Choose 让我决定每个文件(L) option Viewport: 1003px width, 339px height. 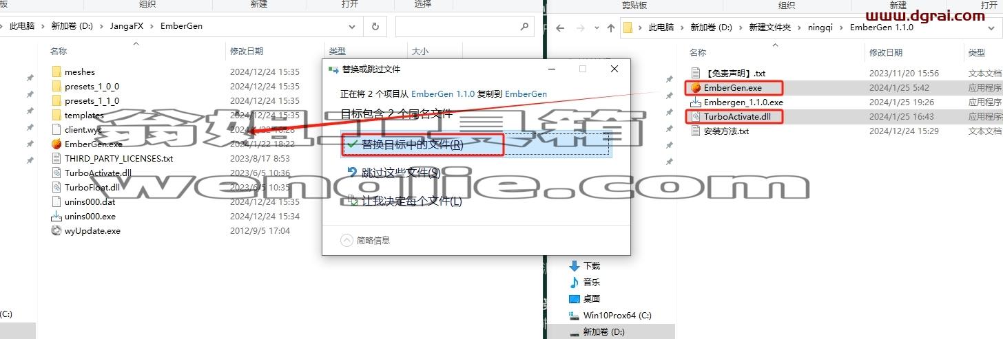tap(404, 201)
